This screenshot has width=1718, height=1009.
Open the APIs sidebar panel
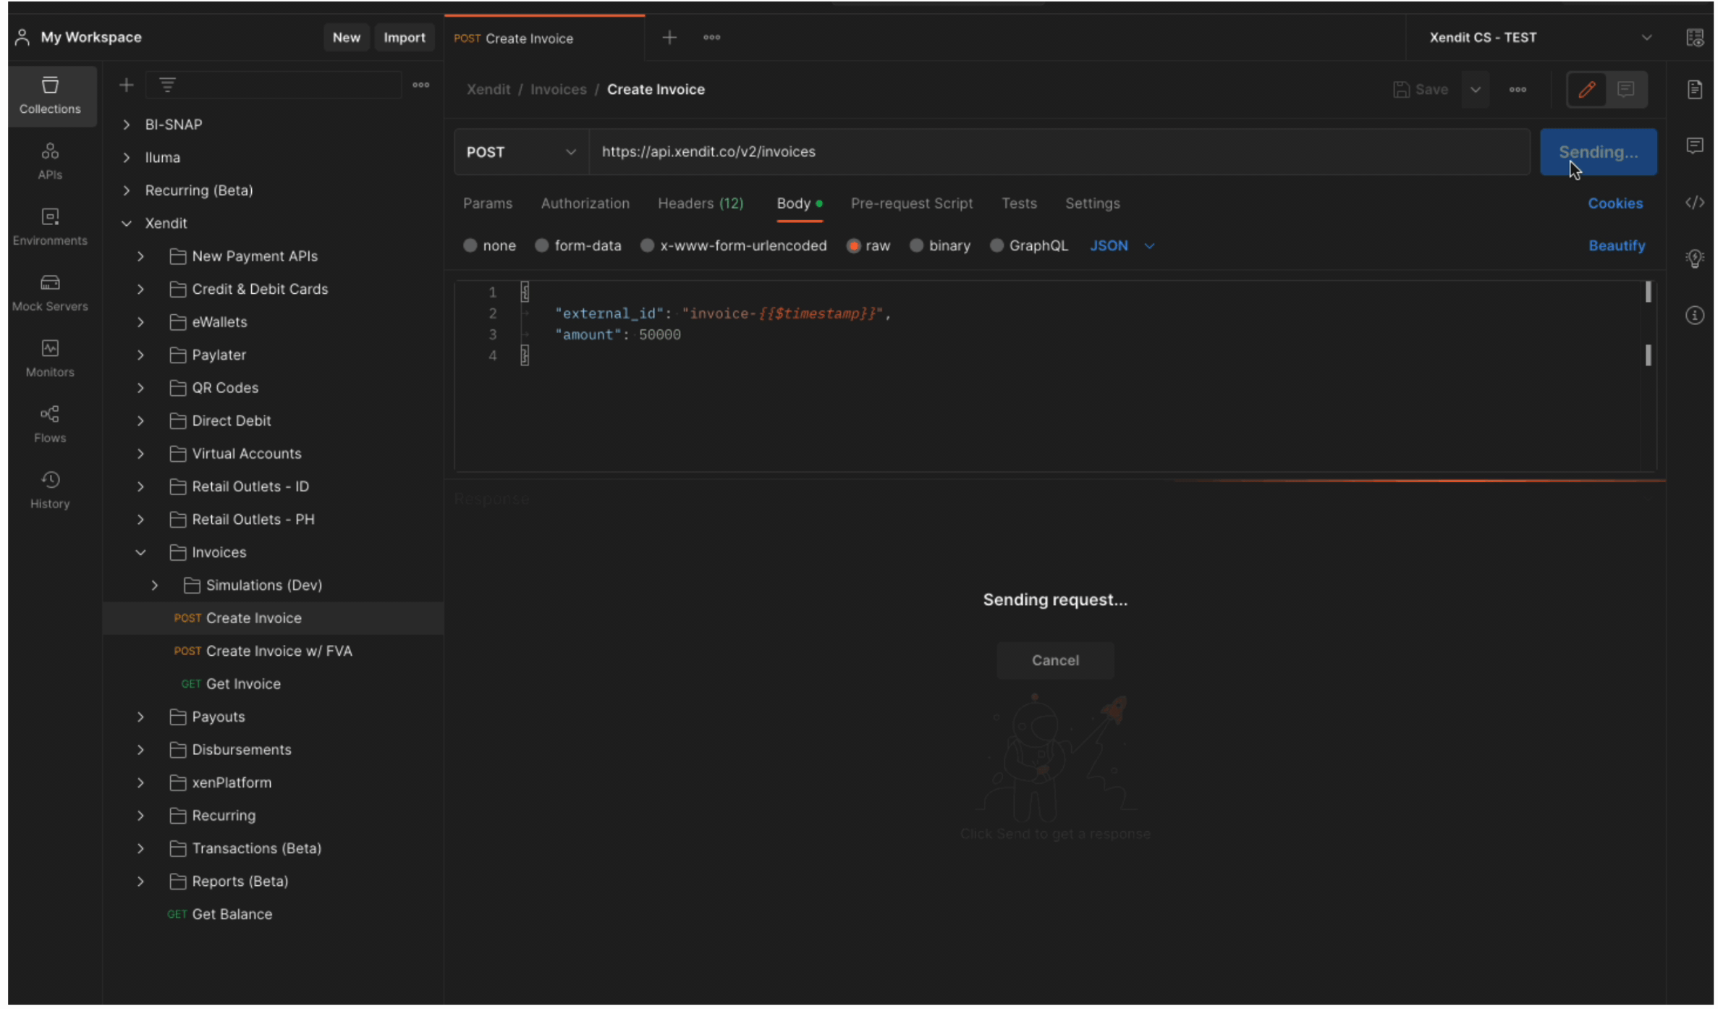pos(50,161)
